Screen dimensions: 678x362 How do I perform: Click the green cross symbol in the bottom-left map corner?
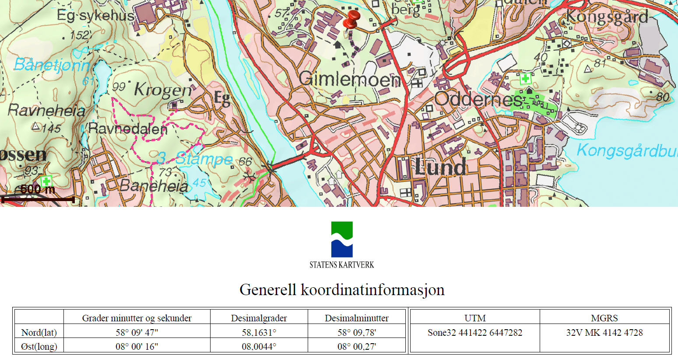(x=46, y=181)
